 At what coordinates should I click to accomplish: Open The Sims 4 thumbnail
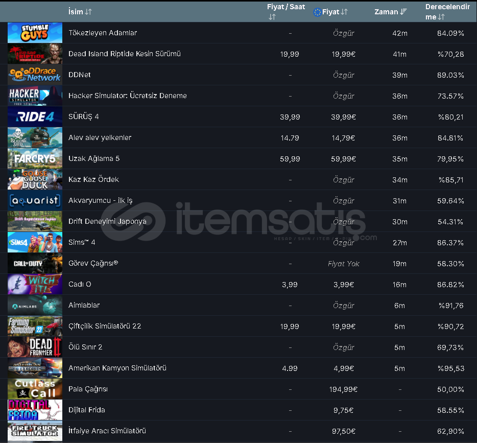pos(35,242)
